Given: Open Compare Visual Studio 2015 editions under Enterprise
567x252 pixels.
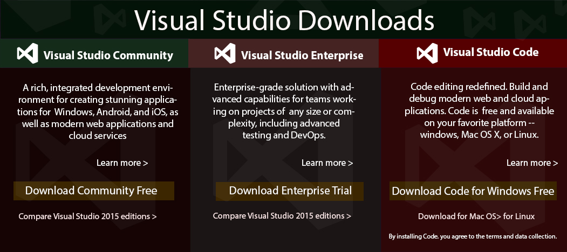Looking at the screenshot, I should coord(282,216).
